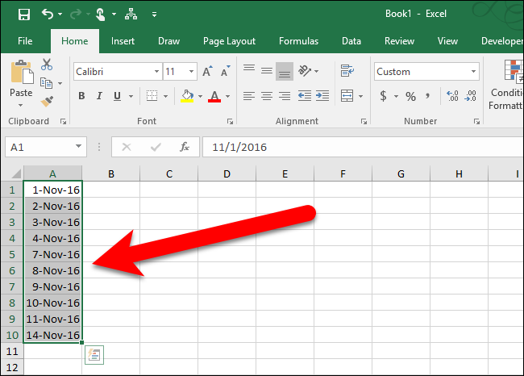This screenshot has width=524, height=376.
Task: Increase decimal places
Action: tap(452, 96)
